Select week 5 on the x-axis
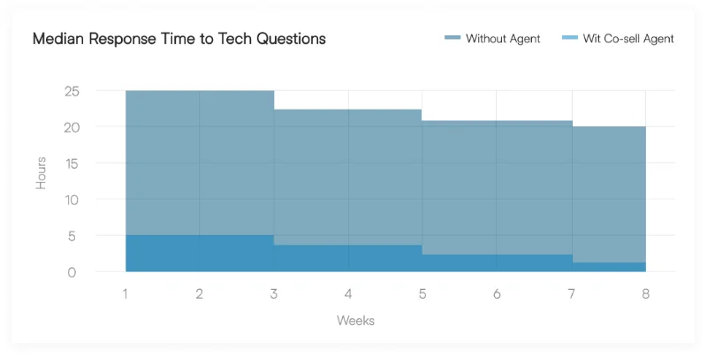 (422, 293)
